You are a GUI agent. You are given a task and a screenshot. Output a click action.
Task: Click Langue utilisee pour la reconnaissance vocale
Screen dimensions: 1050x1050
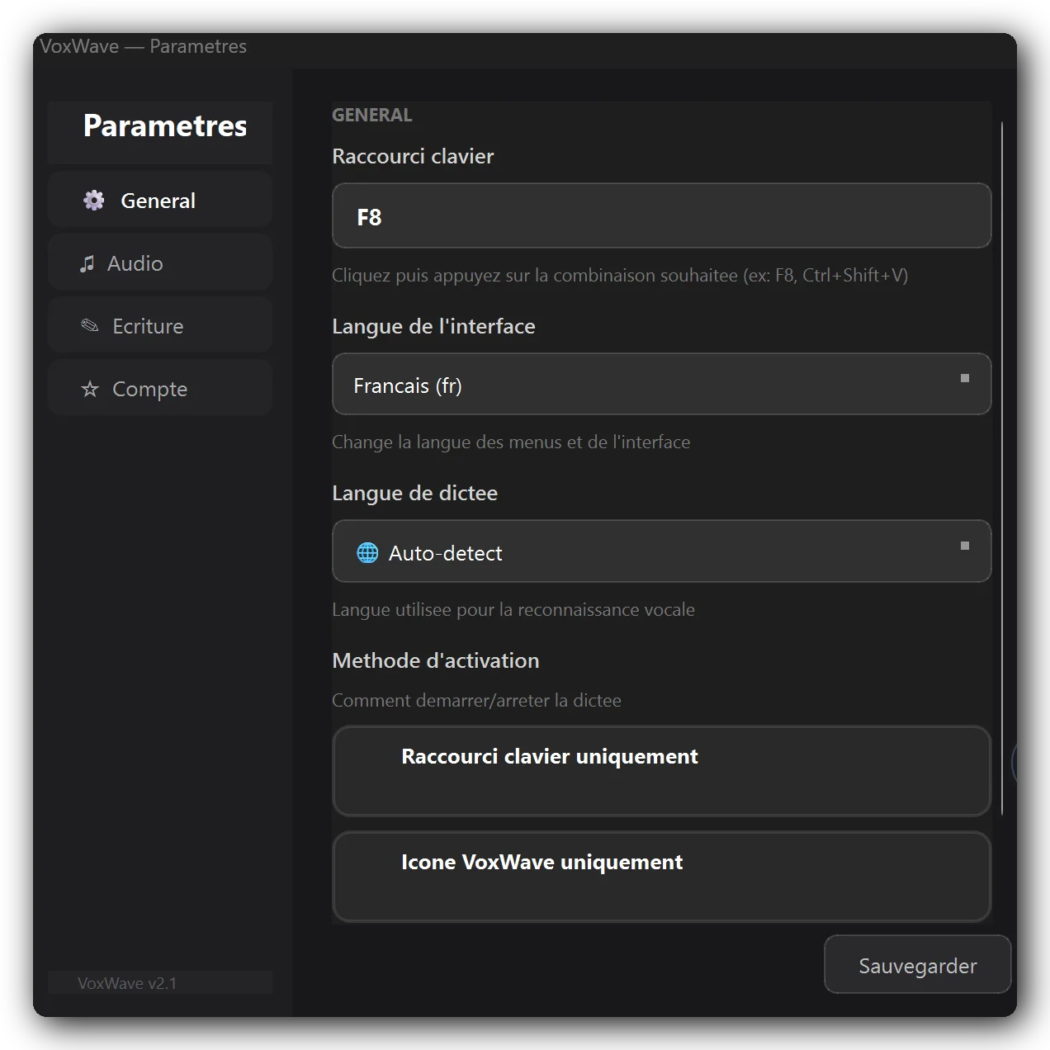513,609
